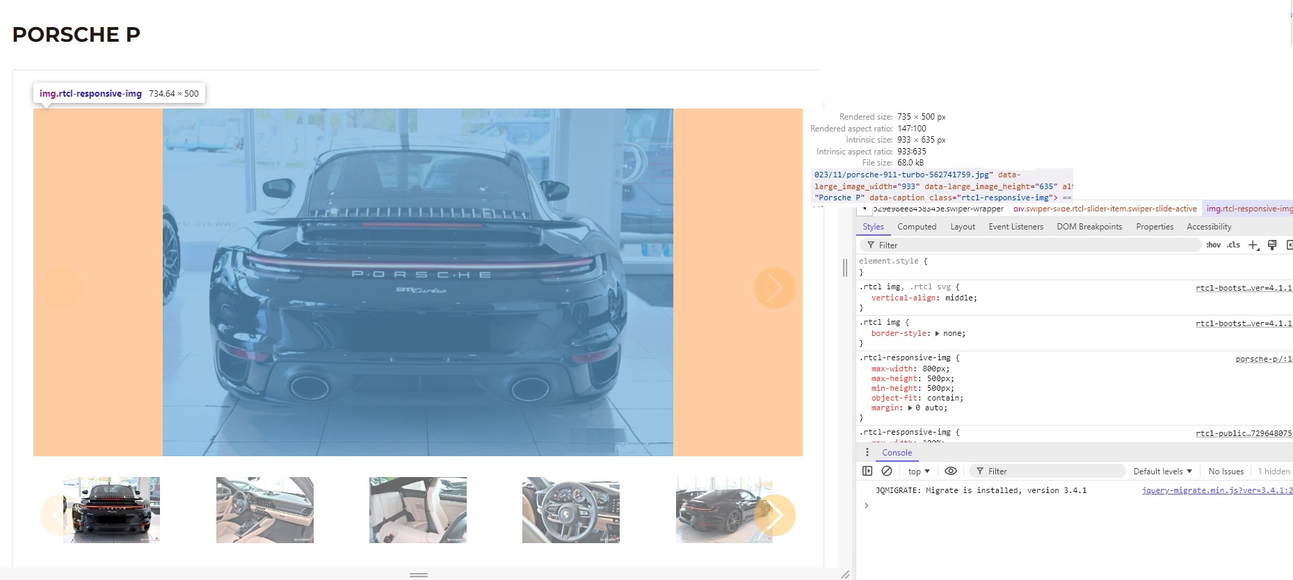This screenshot has height=580, width=1293.
Task: Advance thumbnail strip with right arrow
Action: (774, 515)
